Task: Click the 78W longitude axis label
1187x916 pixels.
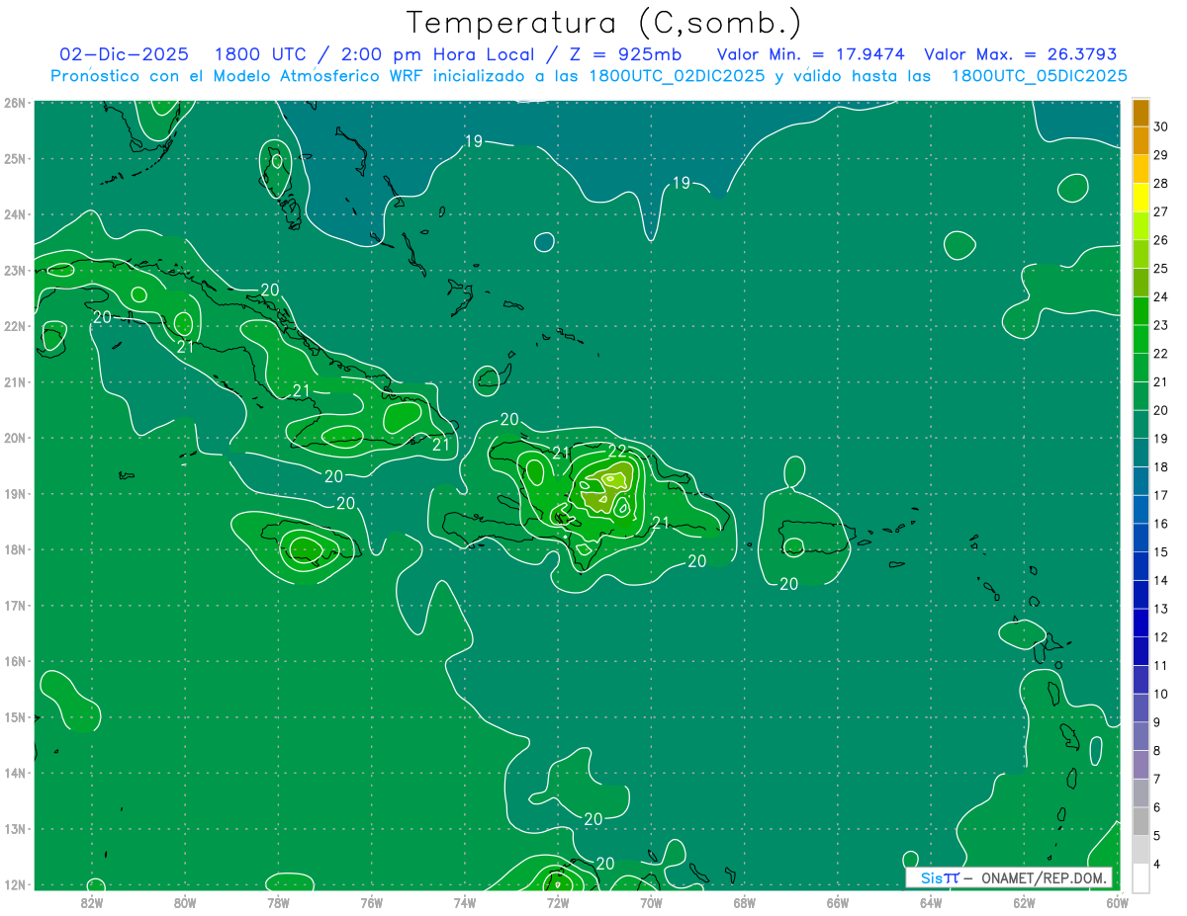Action: [x=278, y=902]
